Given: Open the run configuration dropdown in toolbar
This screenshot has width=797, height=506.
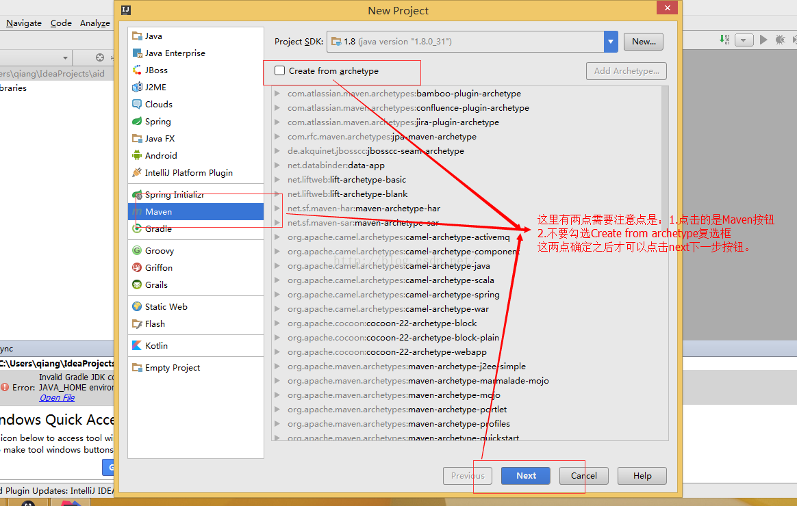Looking at the screenshot, I should click(x=744, y=40).
